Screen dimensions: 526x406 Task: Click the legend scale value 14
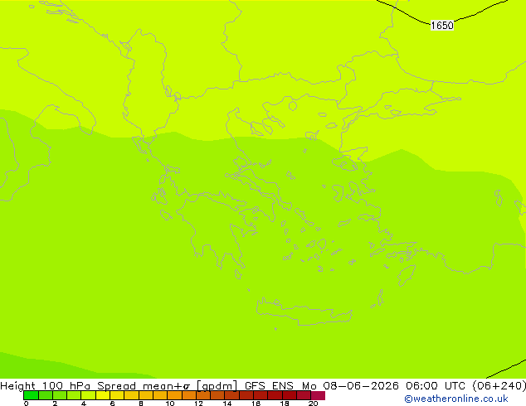coord(227,404)
